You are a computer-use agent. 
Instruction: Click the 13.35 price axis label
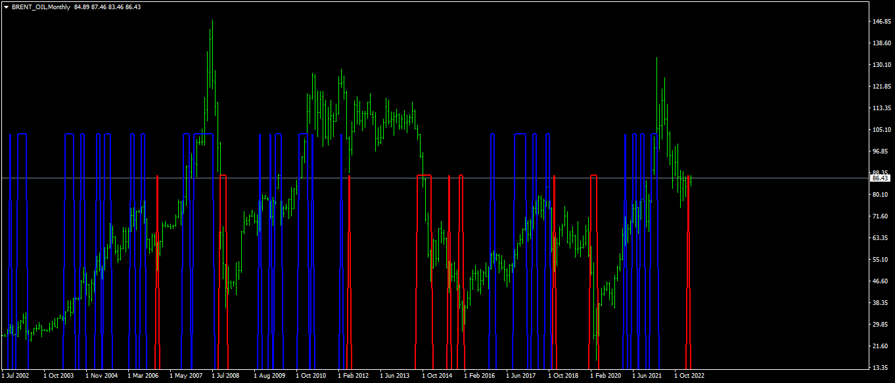click(x=880, y=368)
